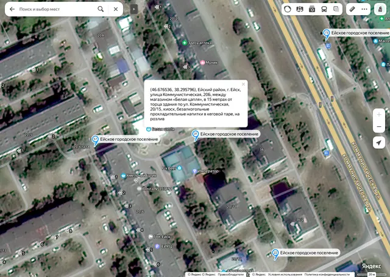
Task: Open the 'Хмельной Бутик' shop marker
Action: [x=123, y=176]
